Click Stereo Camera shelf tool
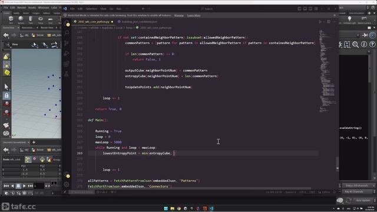 364,19
